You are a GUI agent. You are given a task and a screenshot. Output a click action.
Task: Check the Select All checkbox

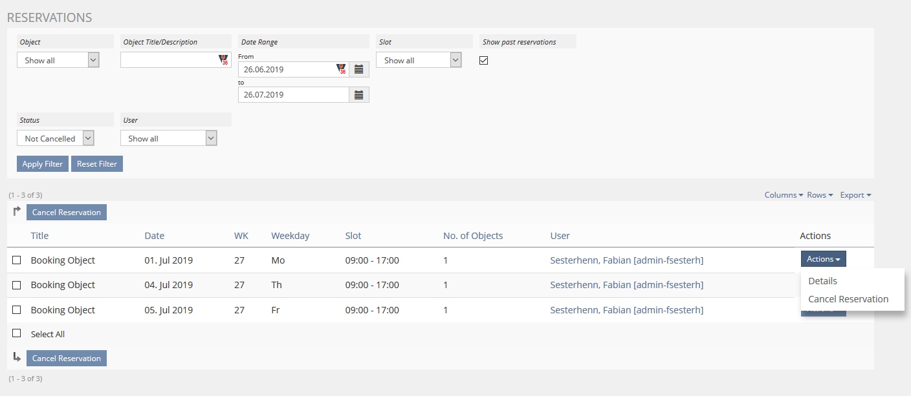(16, 333)
